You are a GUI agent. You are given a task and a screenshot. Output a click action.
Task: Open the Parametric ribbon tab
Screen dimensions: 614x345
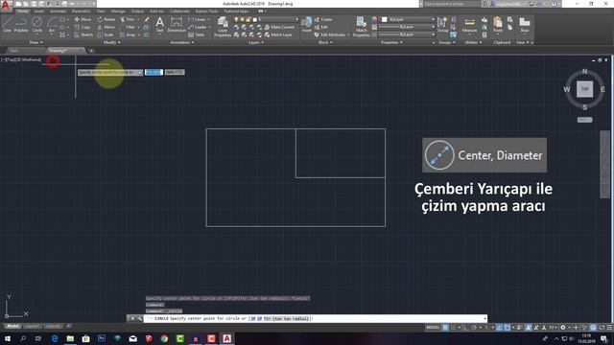coord(81,11)
